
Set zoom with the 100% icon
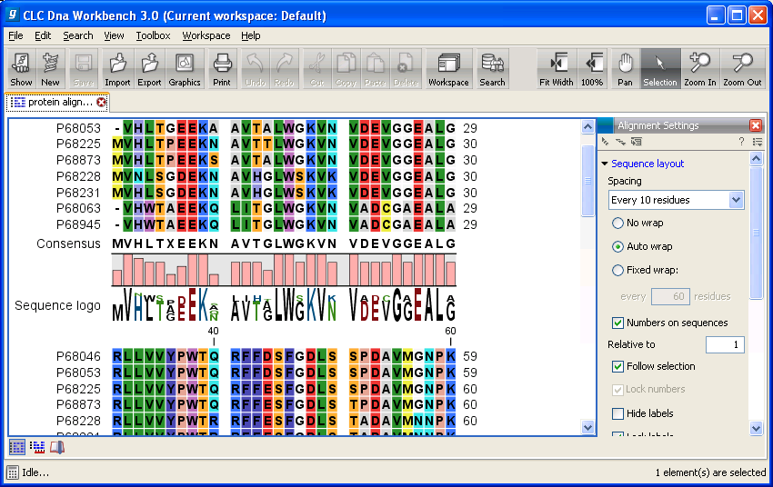592,69
